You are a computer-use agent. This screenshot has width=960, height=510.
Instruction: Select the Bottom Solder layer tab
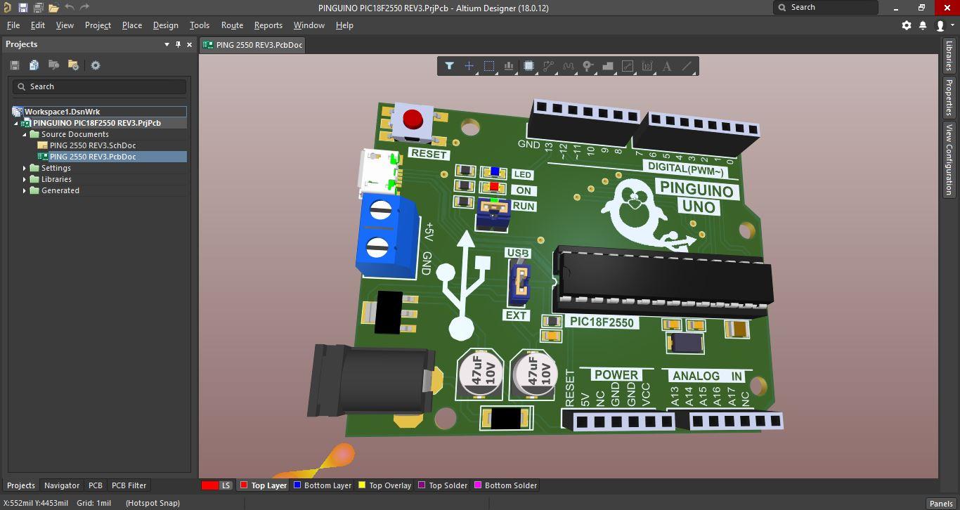[505, 485]
